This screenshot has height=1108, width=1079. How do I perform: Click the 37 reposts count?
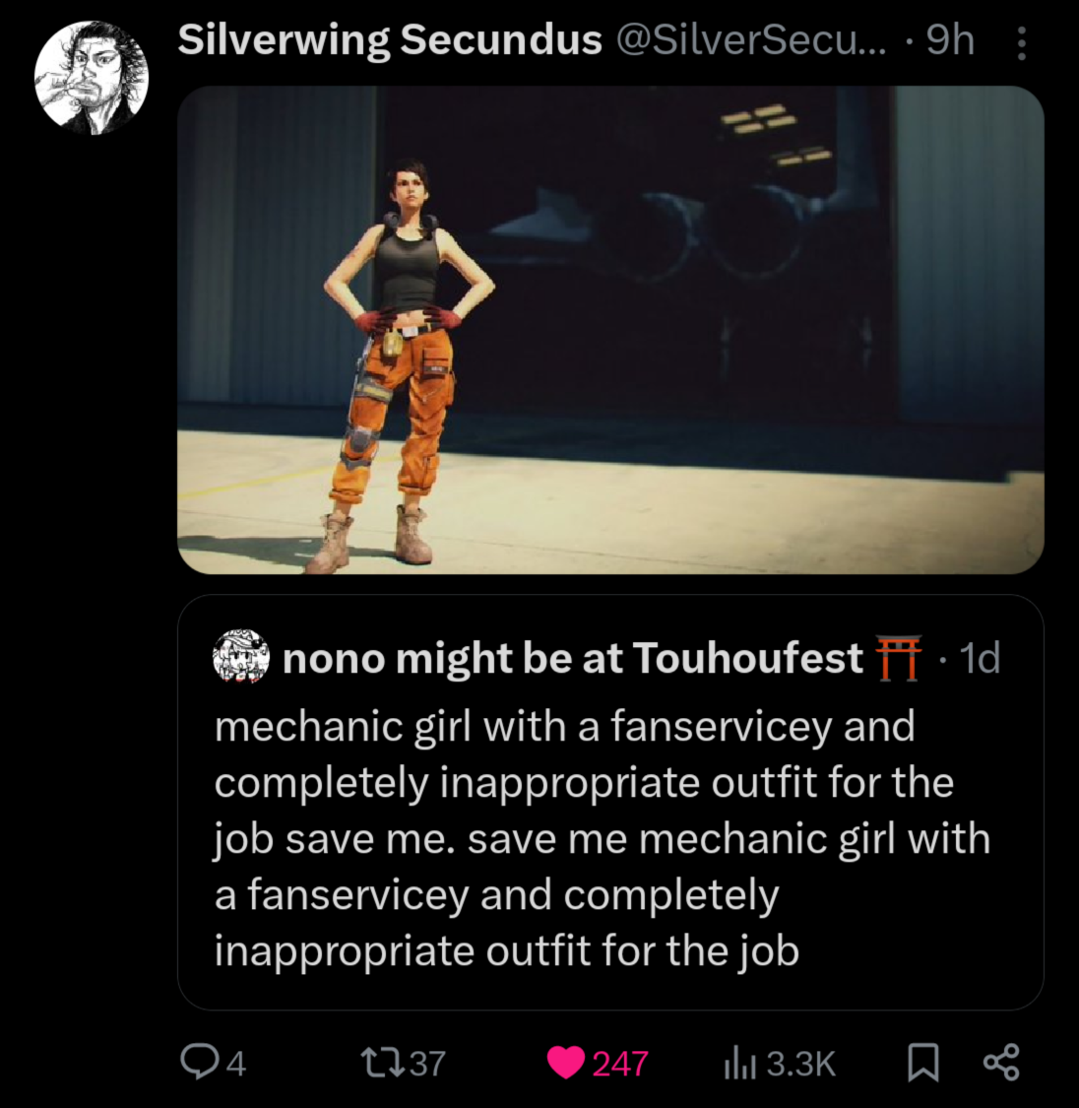(x=427, y=1064)
